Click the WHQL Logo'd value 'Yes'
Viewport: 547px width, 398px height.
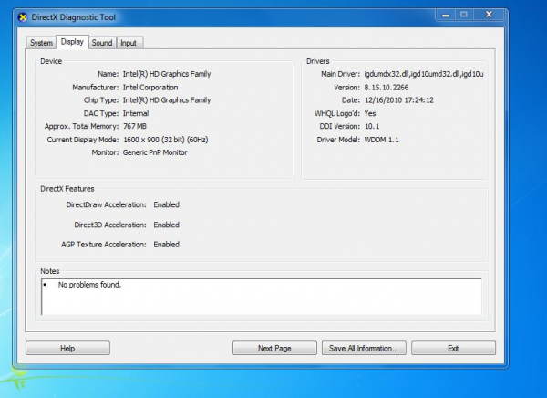[370, 113]
